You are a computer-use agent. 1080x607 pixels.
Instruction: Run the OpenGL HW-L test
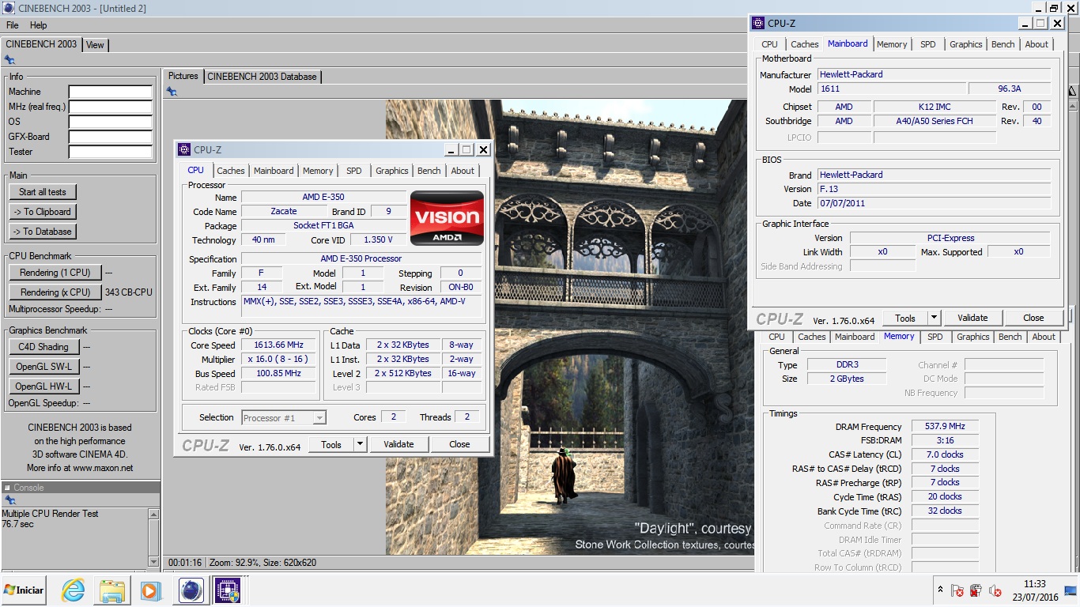click(43, 386)
